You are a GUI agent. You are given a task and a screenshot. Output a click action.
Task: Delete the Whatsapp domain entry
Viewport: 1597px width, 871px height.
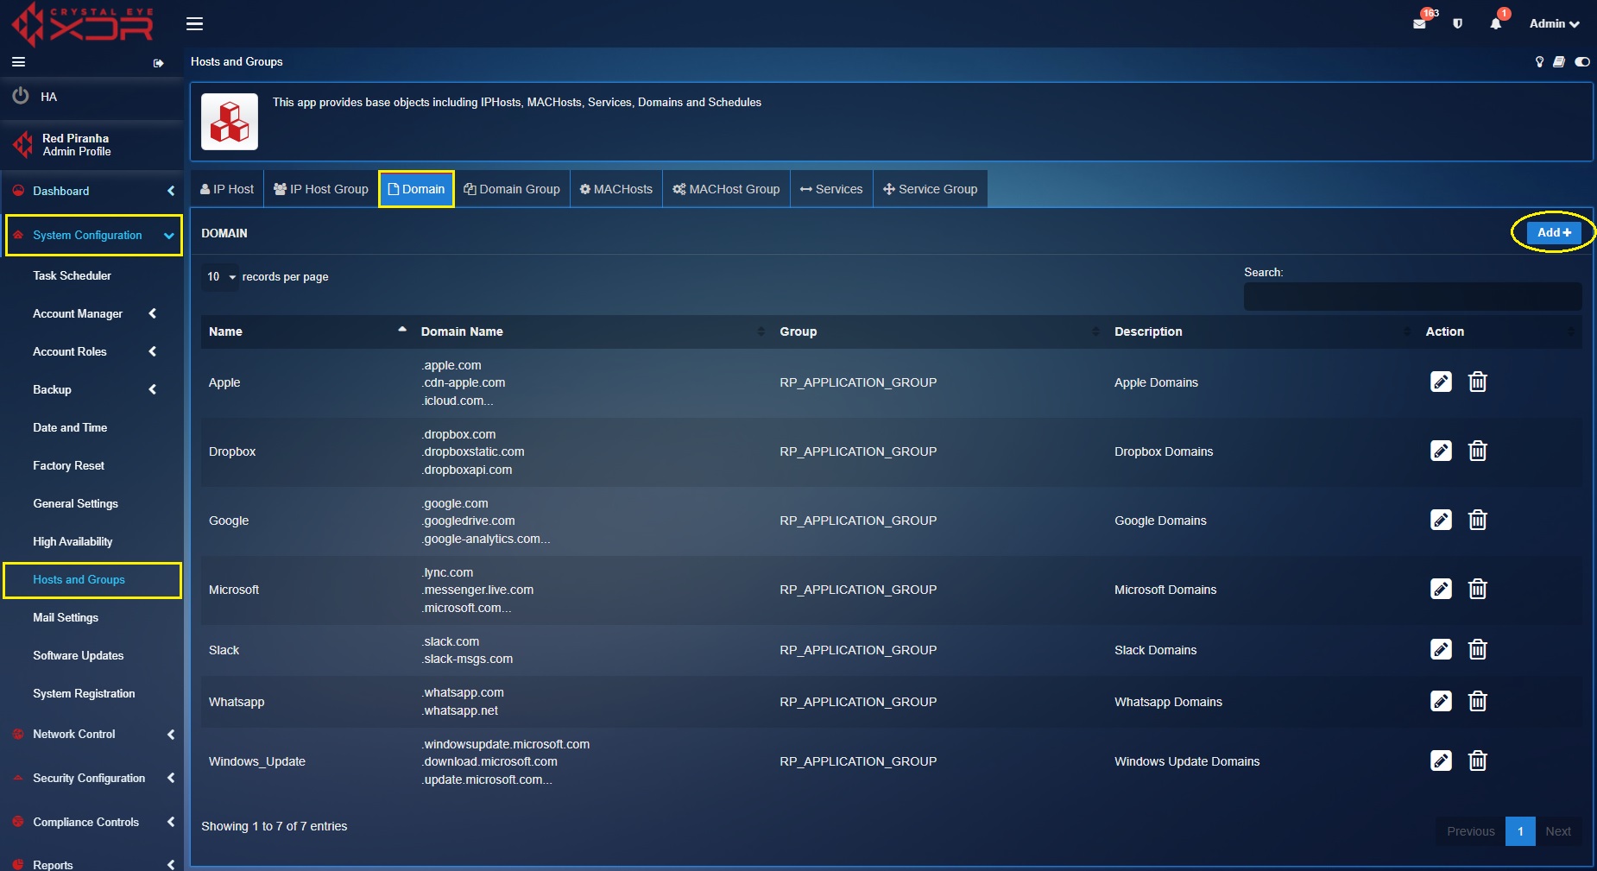tap(1478, 701)
